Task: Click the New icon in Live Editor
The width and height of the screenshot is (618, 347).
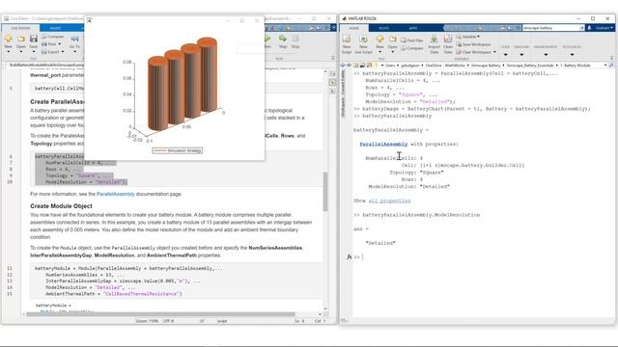Action: pos(8,39)
